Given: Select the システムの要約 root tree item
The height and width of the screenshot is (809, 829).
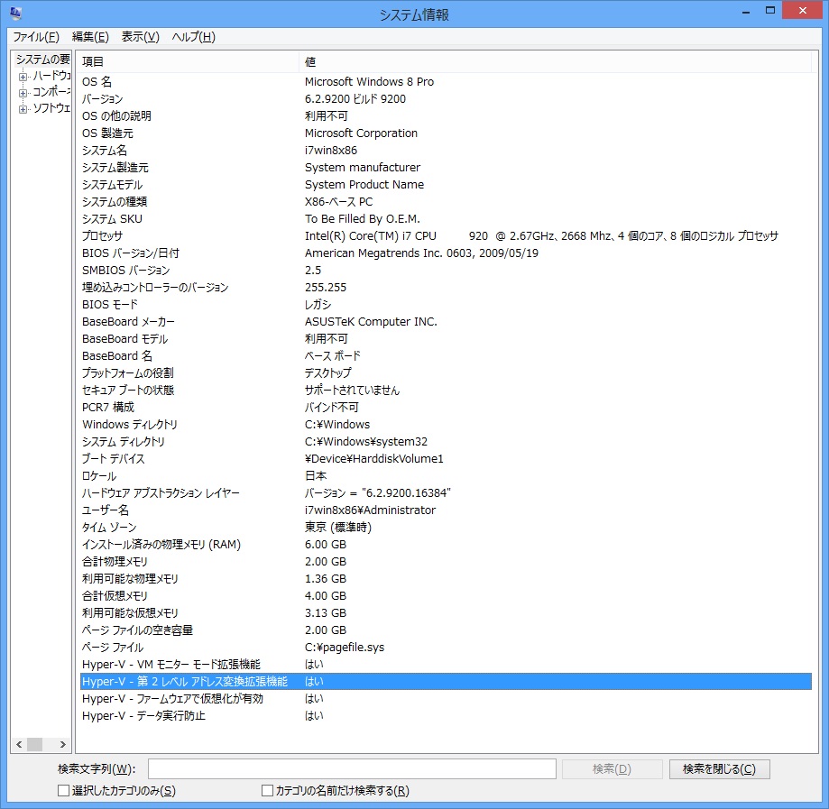Looking at the screenshot, I should 42,60.
